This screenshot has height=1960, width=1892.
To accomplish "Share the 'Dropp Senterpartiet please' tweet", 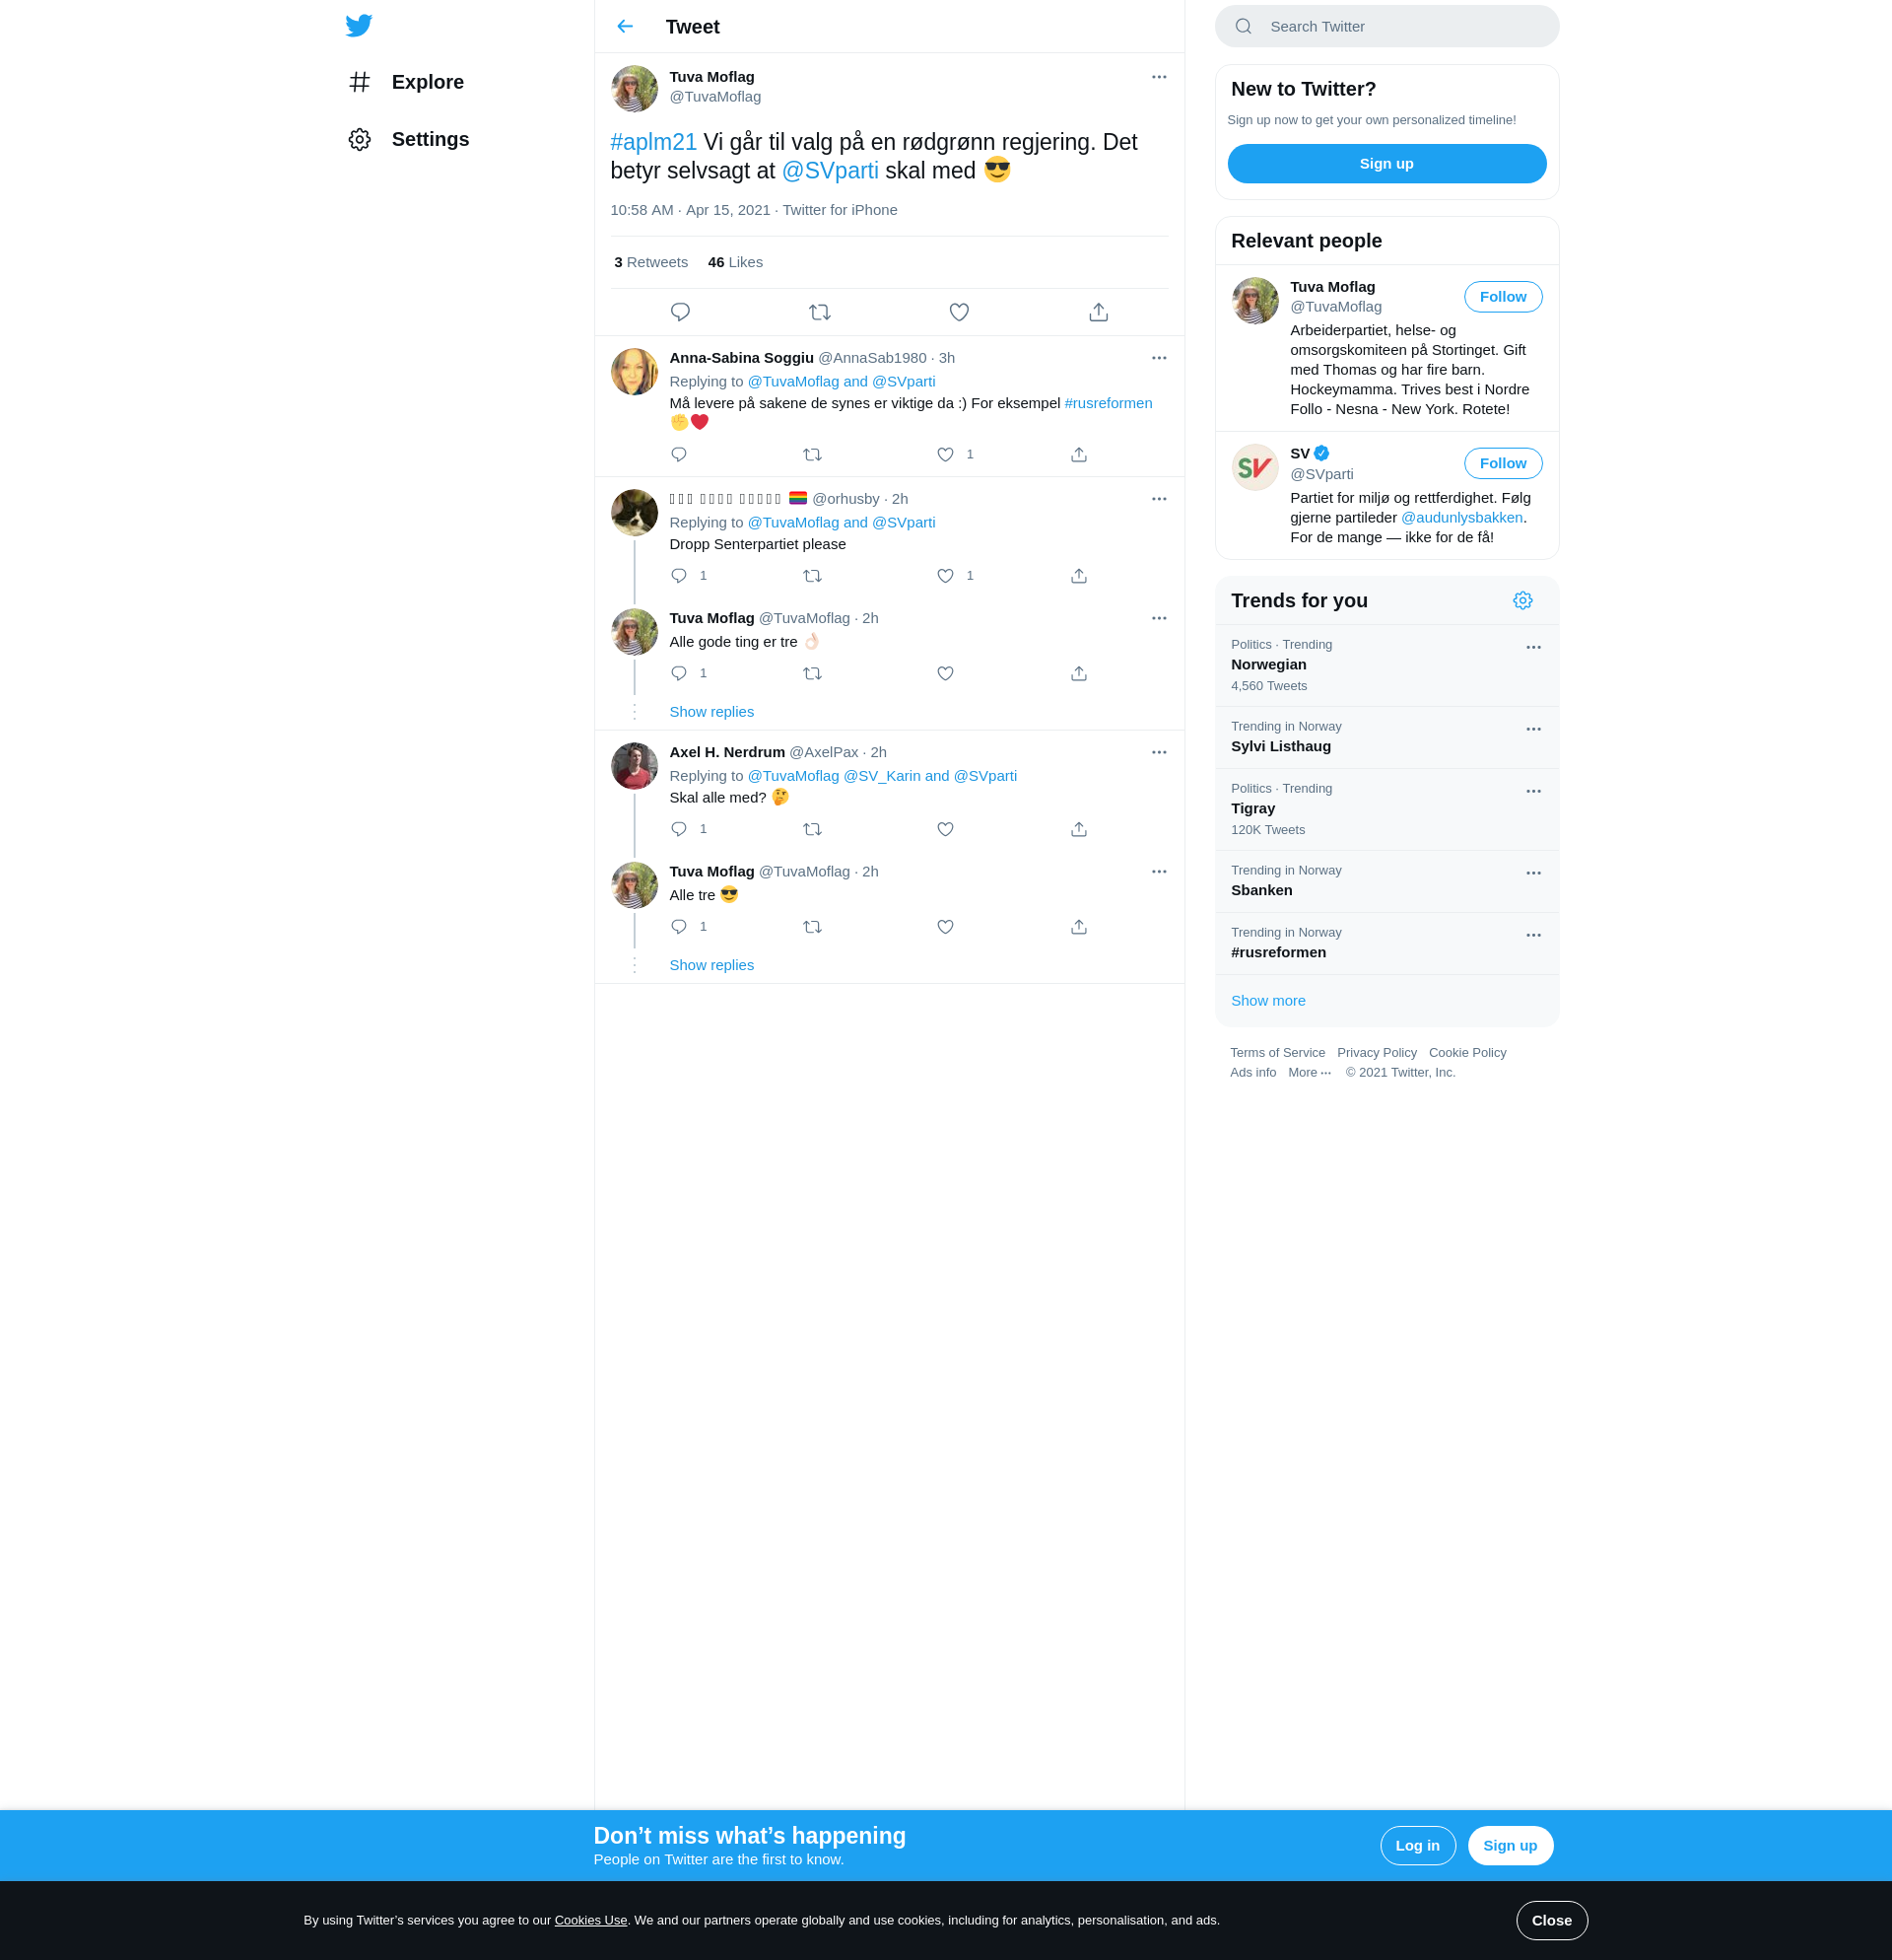I will pos(1078,576).
